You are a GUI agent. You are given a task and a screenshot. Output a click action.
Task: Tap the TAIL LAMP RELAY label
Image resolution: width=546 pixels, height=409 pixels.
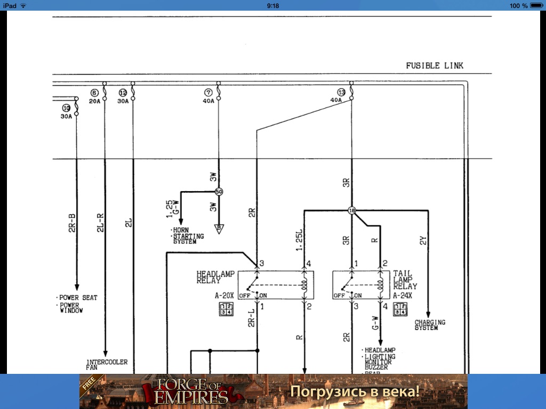(x=405, y=280)
